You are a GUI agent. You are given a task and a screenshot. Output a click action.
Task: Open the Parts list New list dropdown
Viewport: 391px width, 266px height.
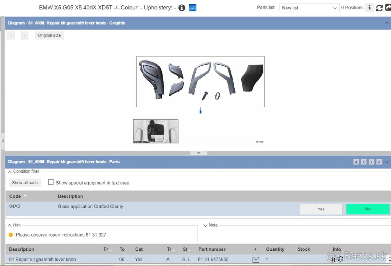click(309, 8)
